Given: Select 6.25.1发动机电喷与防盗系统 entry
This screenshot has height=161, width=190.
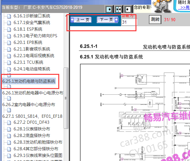Looking at the screenshot, I should [x=29, y=81].
